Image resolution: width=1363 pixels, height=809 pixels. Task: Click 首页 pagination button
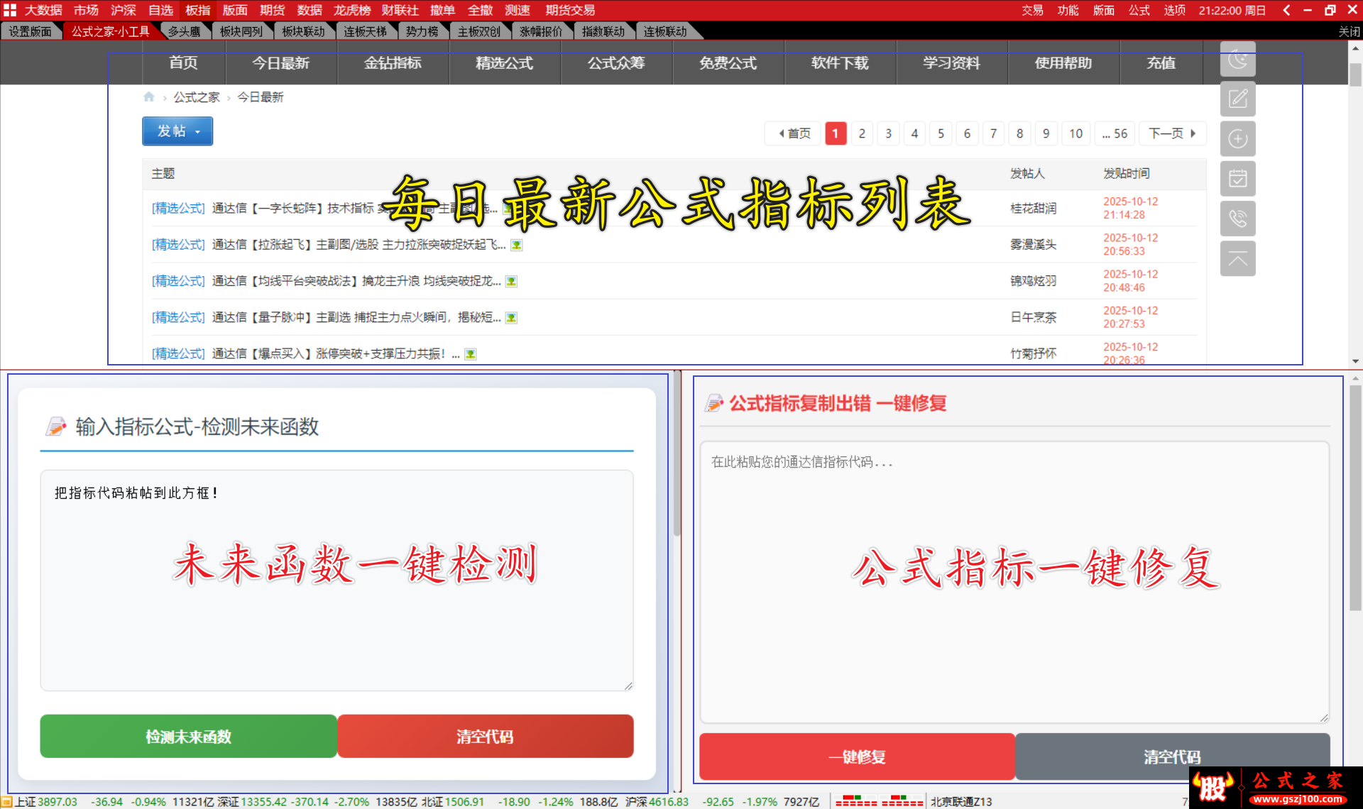(x=793, y=133)
